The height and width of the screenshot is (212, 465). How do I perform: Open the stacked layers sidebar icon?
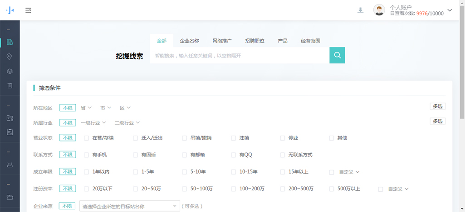click(10, 71)
